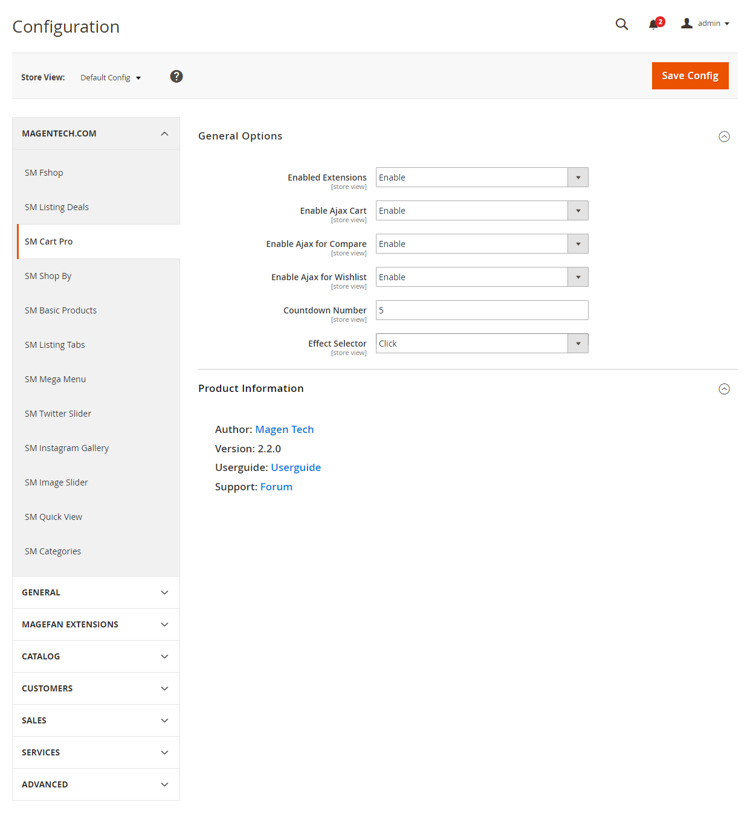Follow the Magen Tech author link
Viewport: 756px width, 814px height.
coord(285,429)
